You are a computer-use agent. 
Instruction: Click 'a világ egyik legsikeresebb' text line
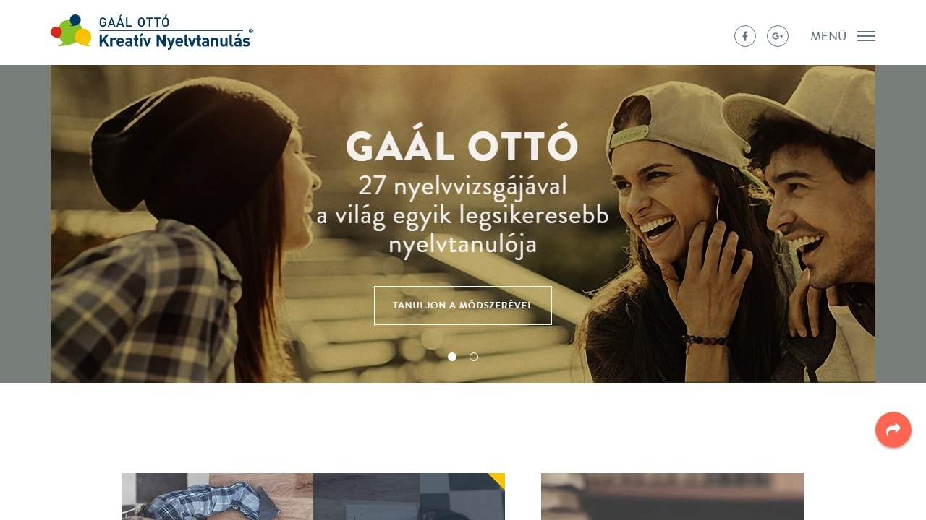coord(462,216)
